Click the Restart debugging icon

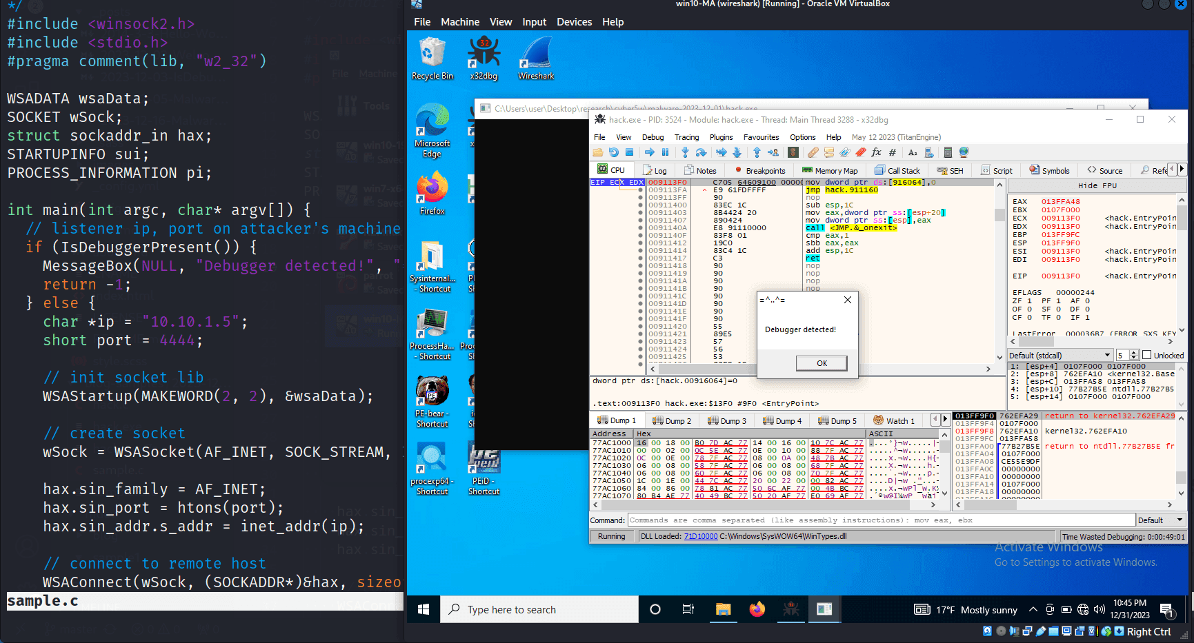615,152
